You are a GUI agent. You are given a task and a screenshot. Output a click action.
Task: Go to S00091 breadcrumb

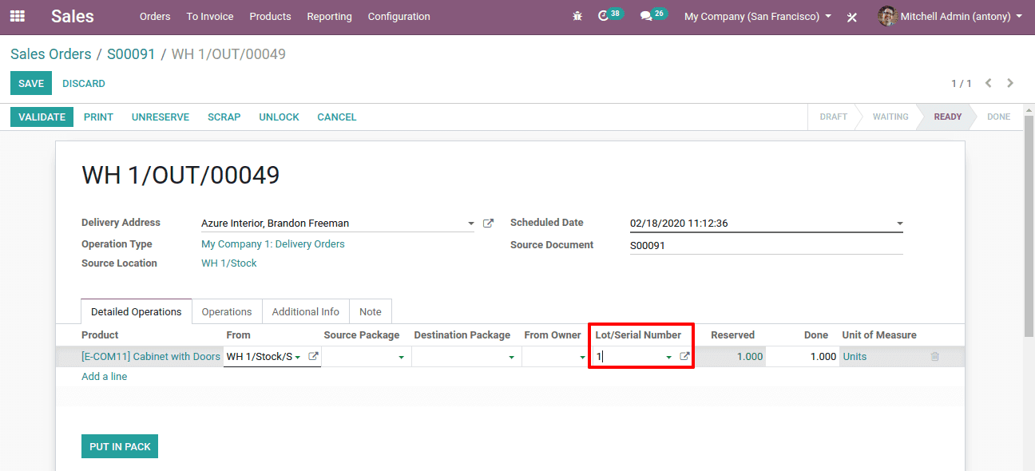[131, 54]
